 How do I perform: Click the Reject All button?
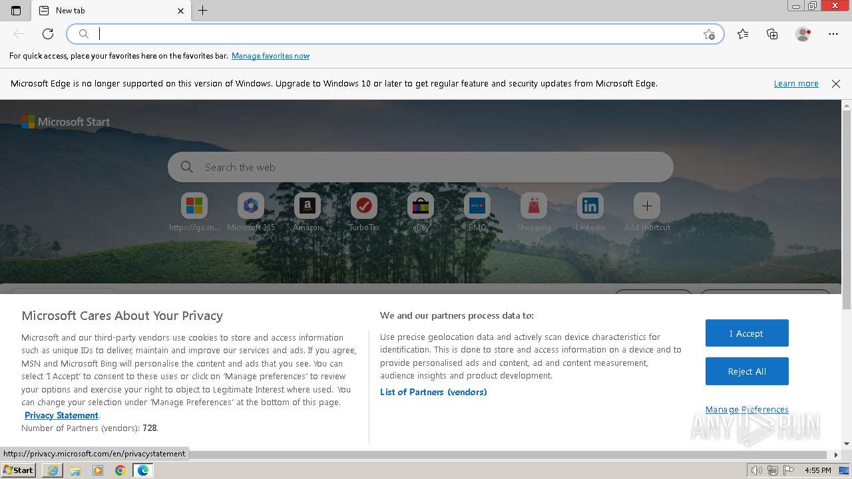point(747,371)
